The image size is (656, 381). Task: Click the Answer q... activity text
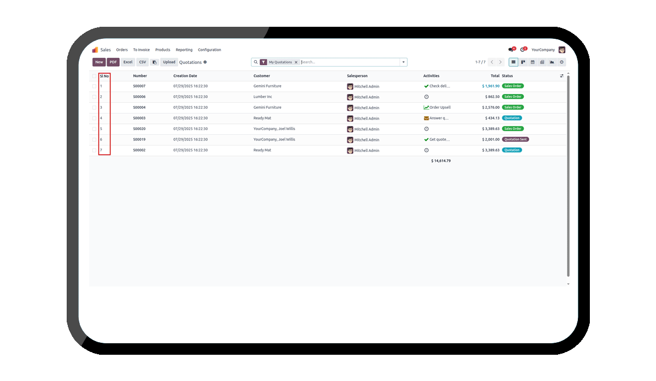pos(439,118)
